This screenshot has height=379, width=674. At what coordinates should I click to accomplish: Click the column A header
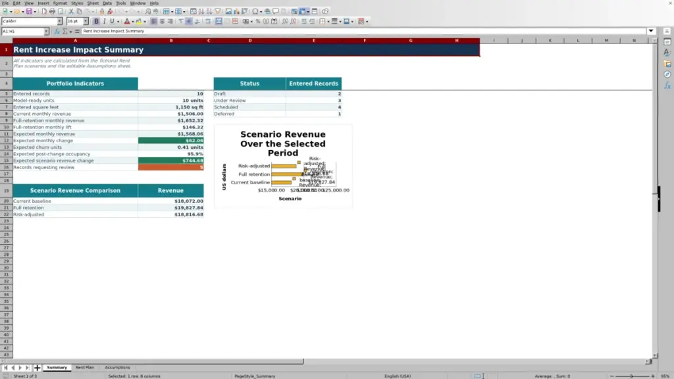(x=75, y=40)
